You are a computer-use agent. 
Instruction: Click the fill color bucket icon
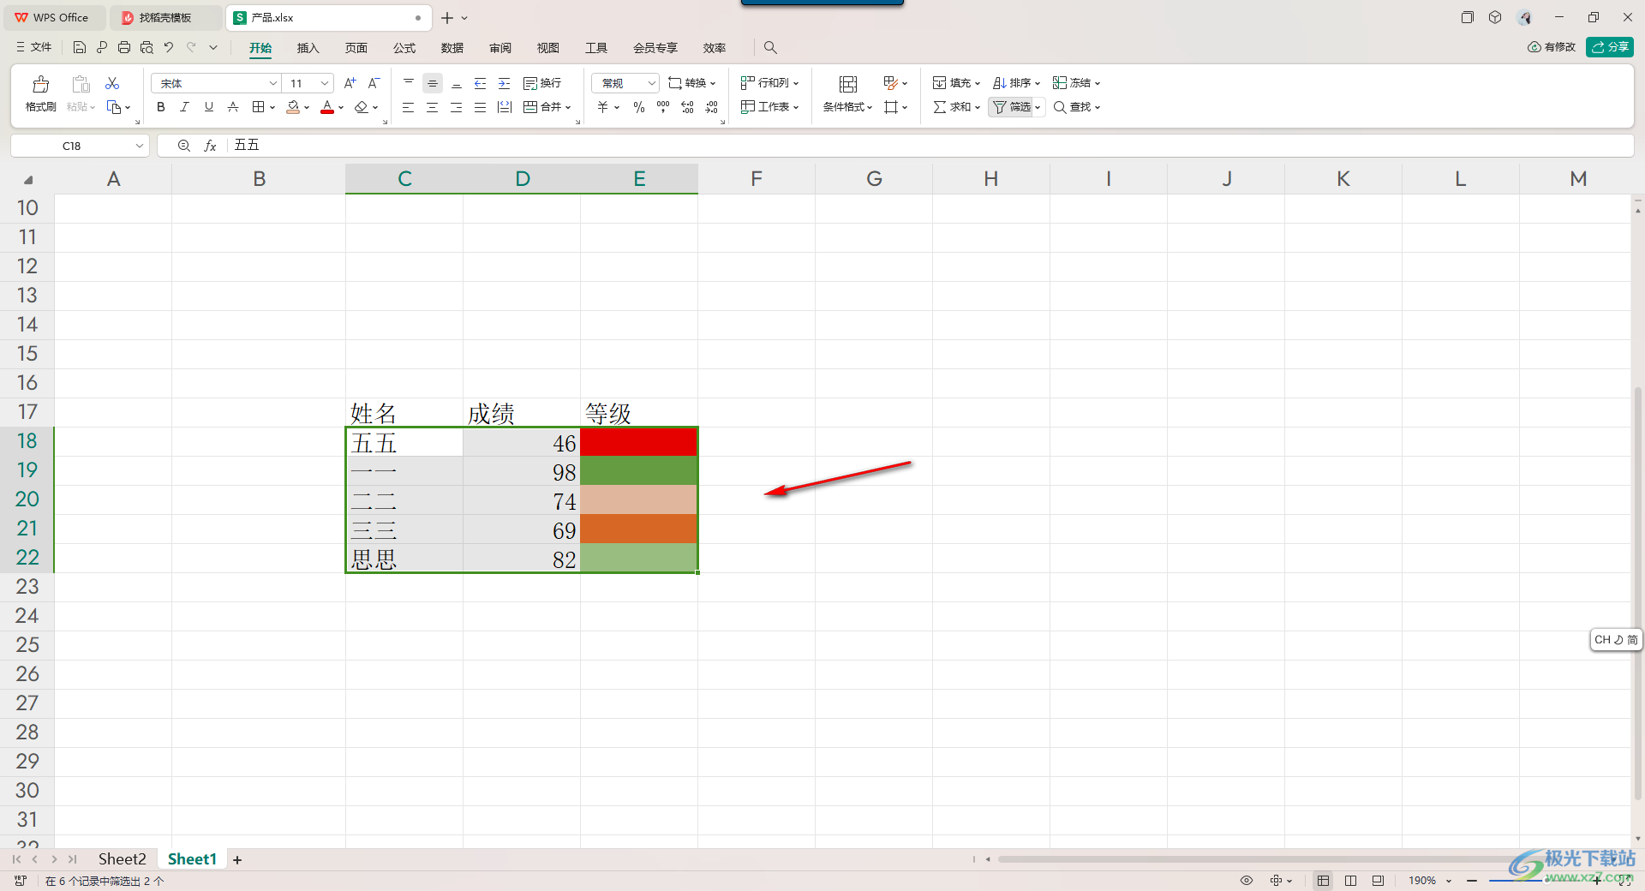click(x=293, y=107)
